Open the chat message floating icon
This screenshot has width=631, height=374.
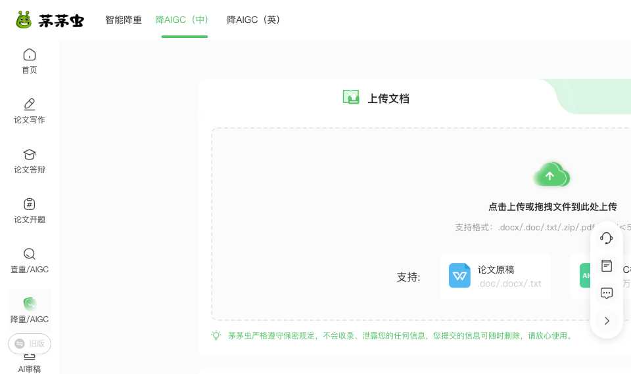(x=607, y=293)
